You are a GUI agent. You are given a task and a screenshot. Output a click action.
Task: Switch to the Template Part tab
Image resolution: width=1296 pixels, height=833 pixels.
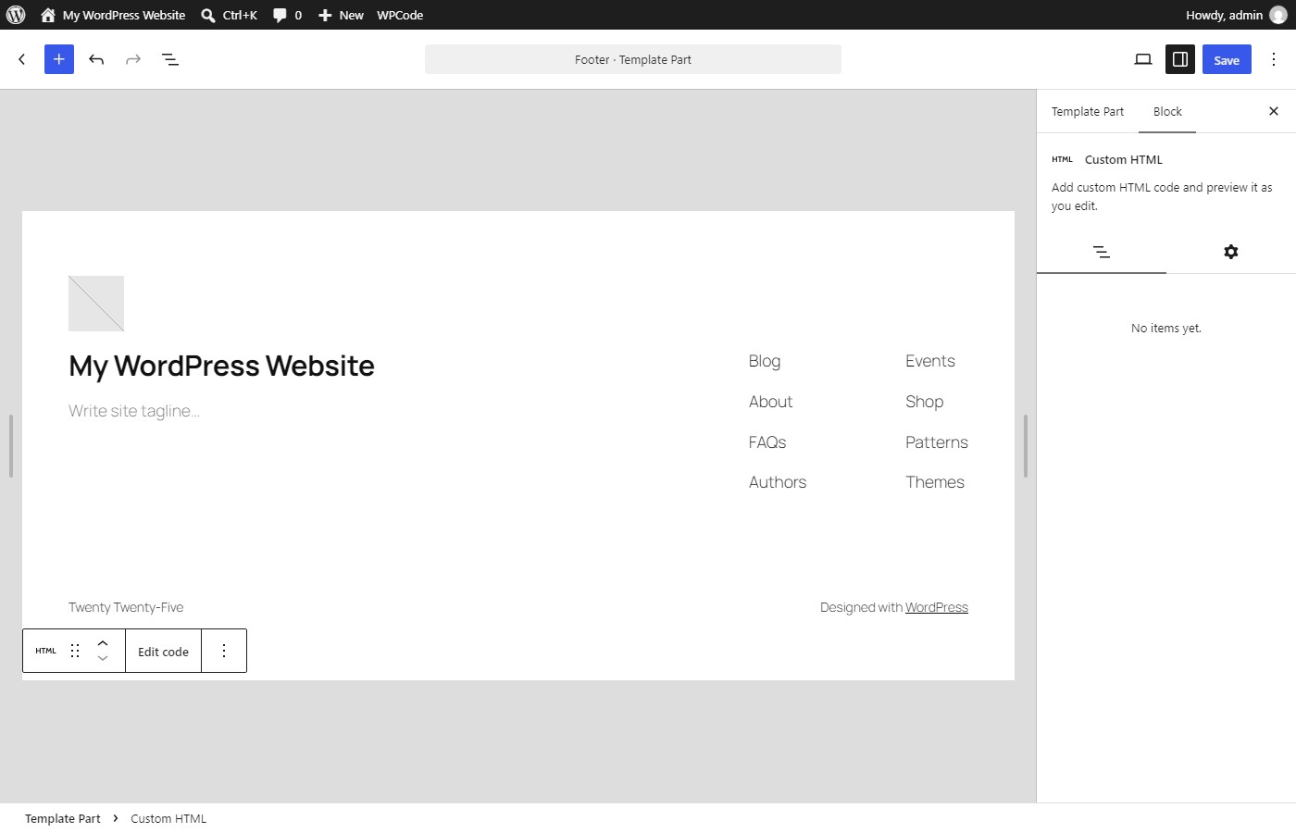[1088, 111]
